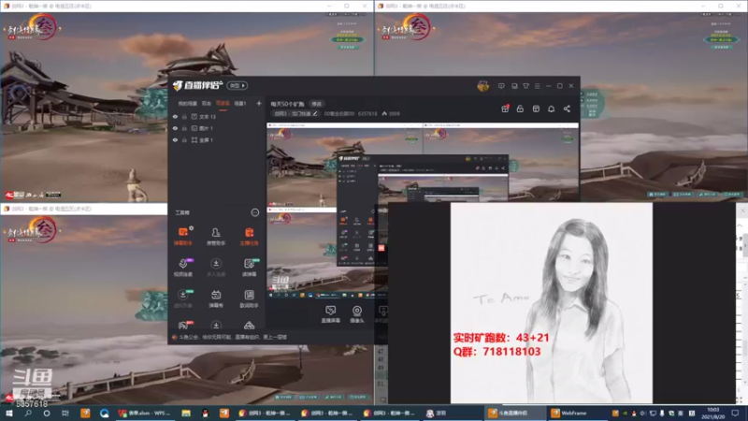Viewport: 748px width, 421px height.
Task: Click the lock icon in stream toolbar
Action: 520,109
